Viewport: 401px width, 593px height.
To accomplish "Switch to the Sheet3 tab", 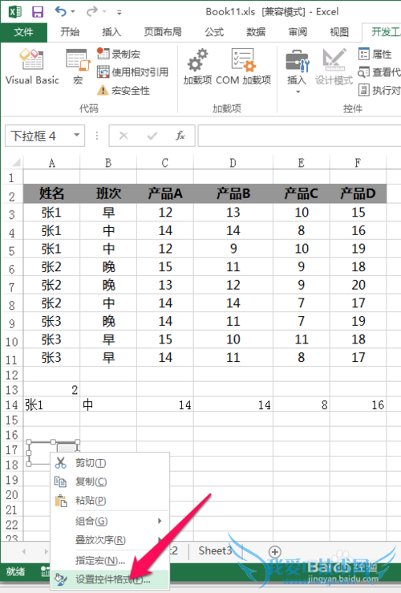I will pos(215,550).
